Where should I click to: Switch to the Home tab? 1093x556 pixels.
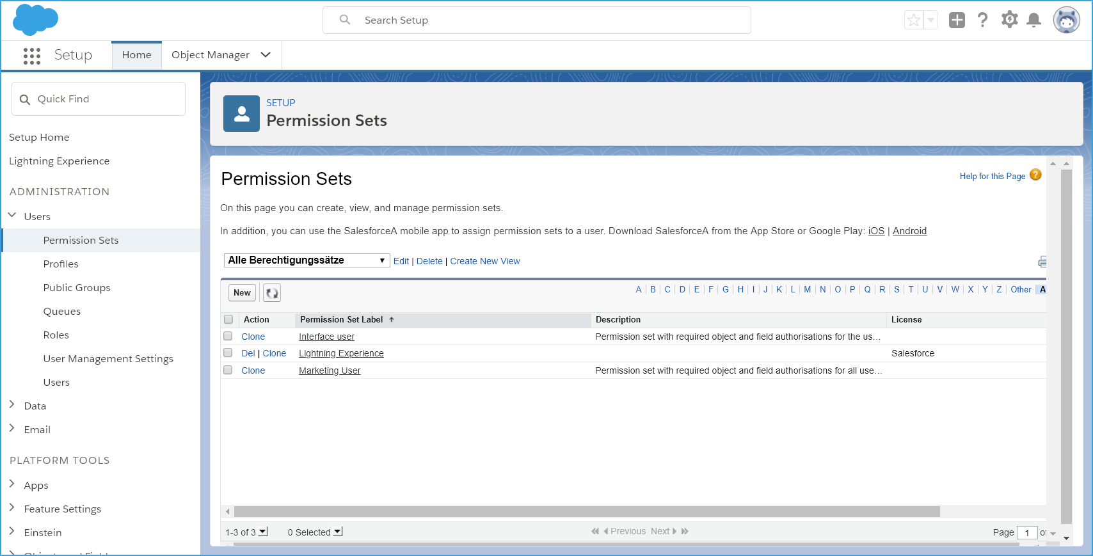tap(137, 55)
